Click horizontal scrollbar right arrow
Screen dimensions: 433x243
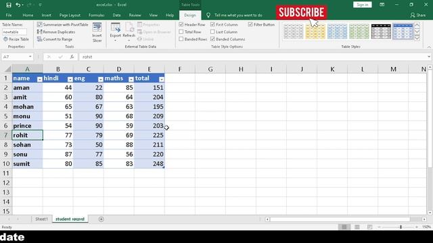pos(424,219)
